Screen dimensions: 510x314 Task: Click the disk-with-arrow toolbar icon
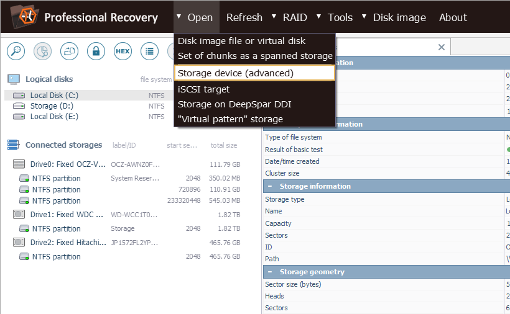pos(69,51)
